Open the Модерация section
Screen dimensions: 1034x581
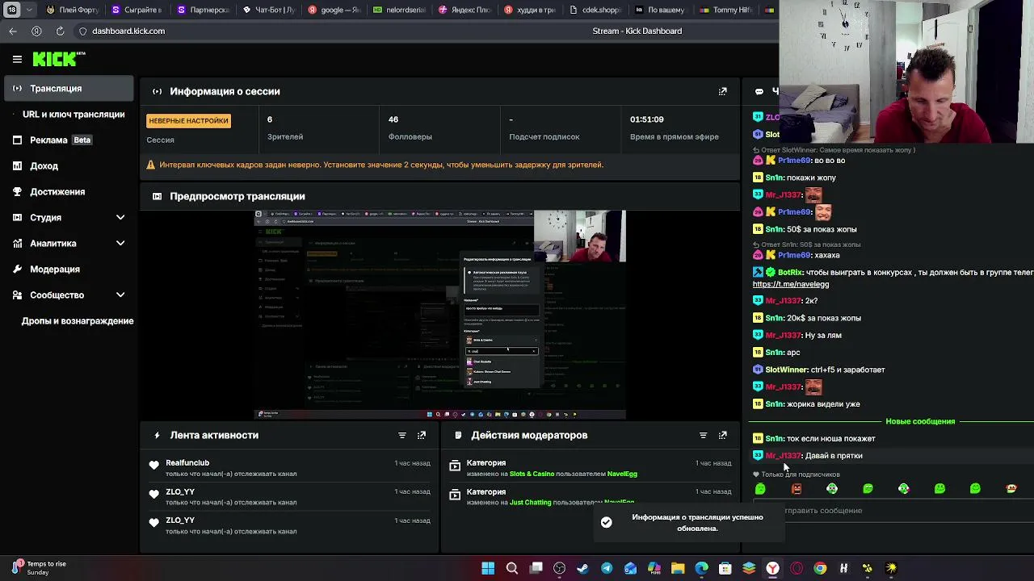point(54,269)
